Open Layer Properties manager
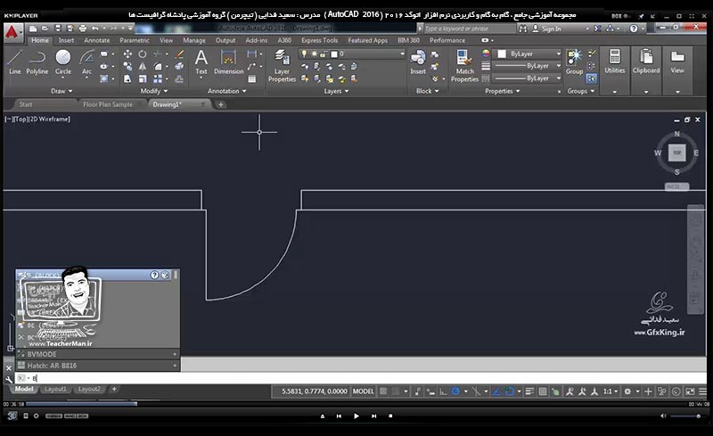713x436 pixels. coord(282,66)
